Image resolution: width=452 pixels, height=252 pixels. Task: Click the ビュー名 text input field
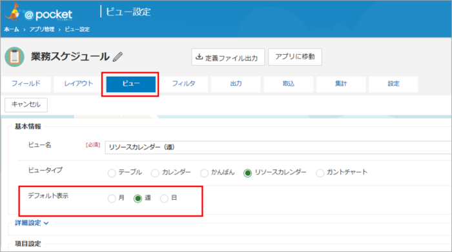coord(278,148)
